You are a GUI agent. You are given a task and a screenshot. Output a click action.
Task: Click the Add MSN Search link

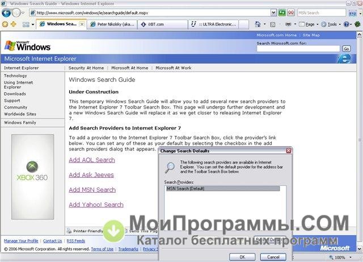[92, 190]
